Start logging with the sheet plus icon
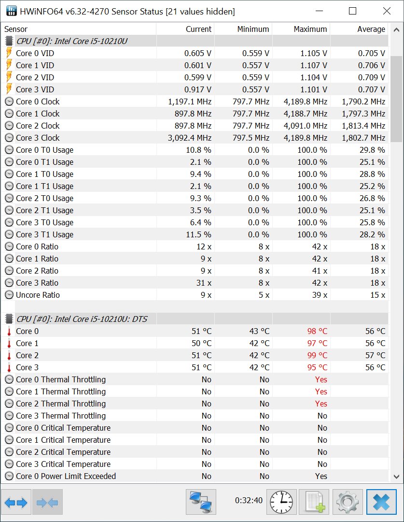Screen dimensions: 404x522 pos(314,502)
